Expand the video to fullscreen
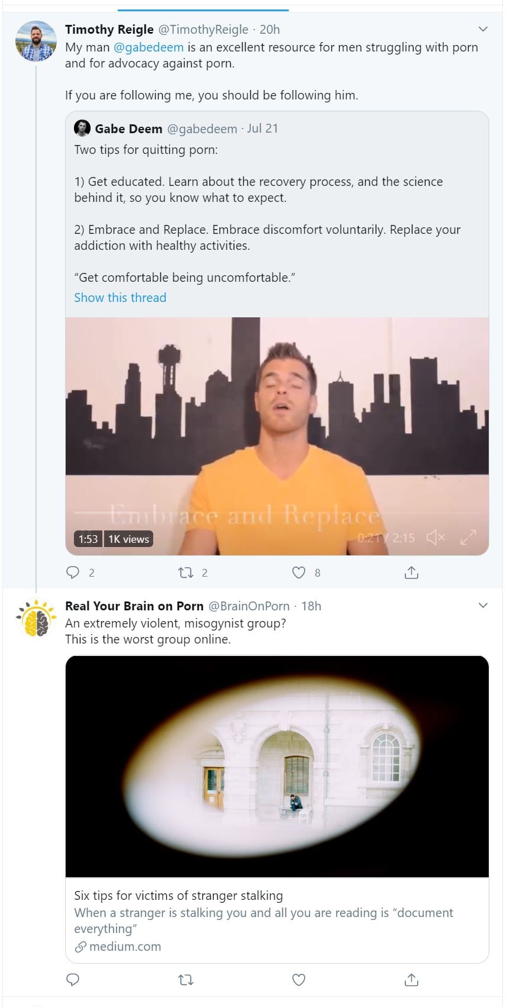This screenshot has width=513, height=1007. [468, 538]
